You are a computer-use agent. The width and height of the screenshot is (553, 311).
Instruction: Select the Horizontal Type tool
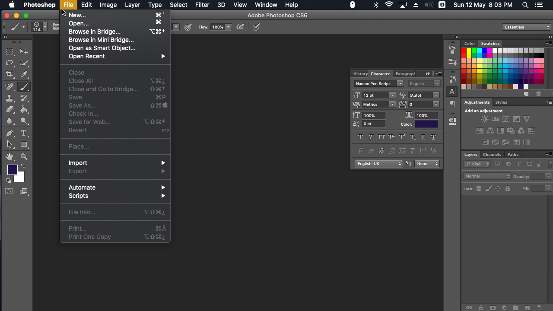(x=24, y=133)
